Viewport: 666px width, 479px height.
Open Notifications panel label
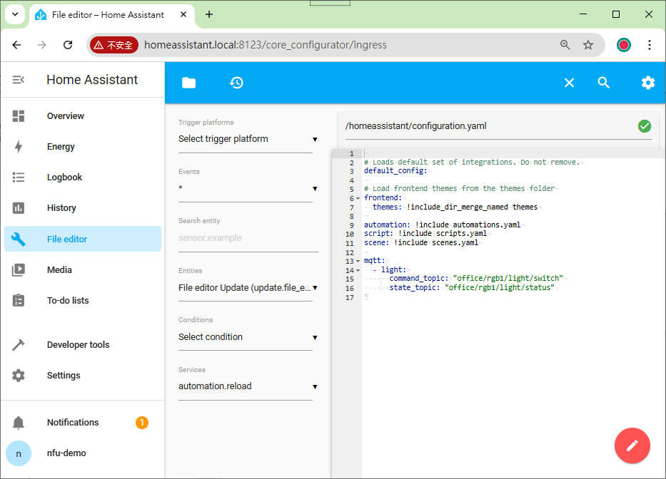click(73, 423)
